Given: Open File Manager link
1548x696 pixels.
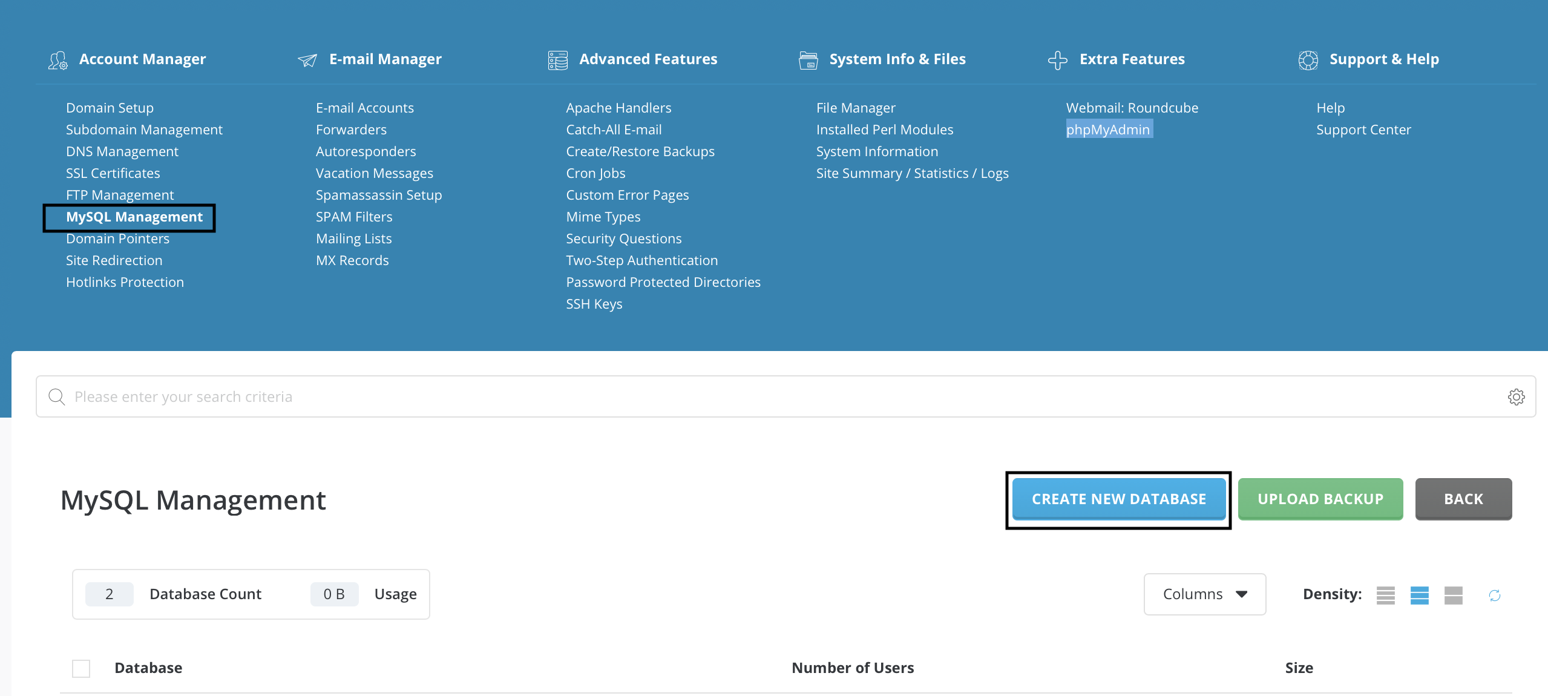Looking at the screenshot, I should (x=856, y=108).
